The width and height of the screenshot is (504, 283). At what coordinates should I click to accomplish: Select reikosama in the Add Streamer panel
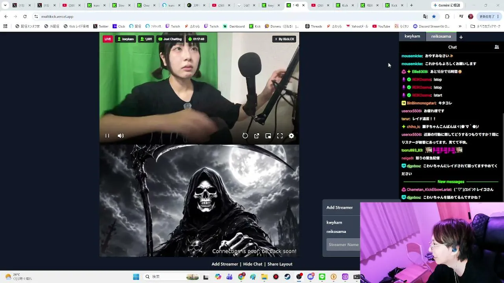click(x=336, y=232)
